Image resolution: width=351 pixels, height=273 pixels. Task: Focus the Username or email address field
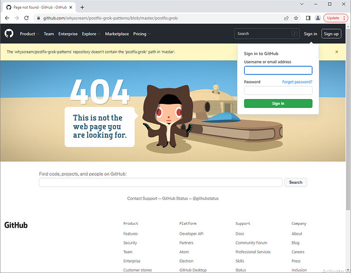278,70
